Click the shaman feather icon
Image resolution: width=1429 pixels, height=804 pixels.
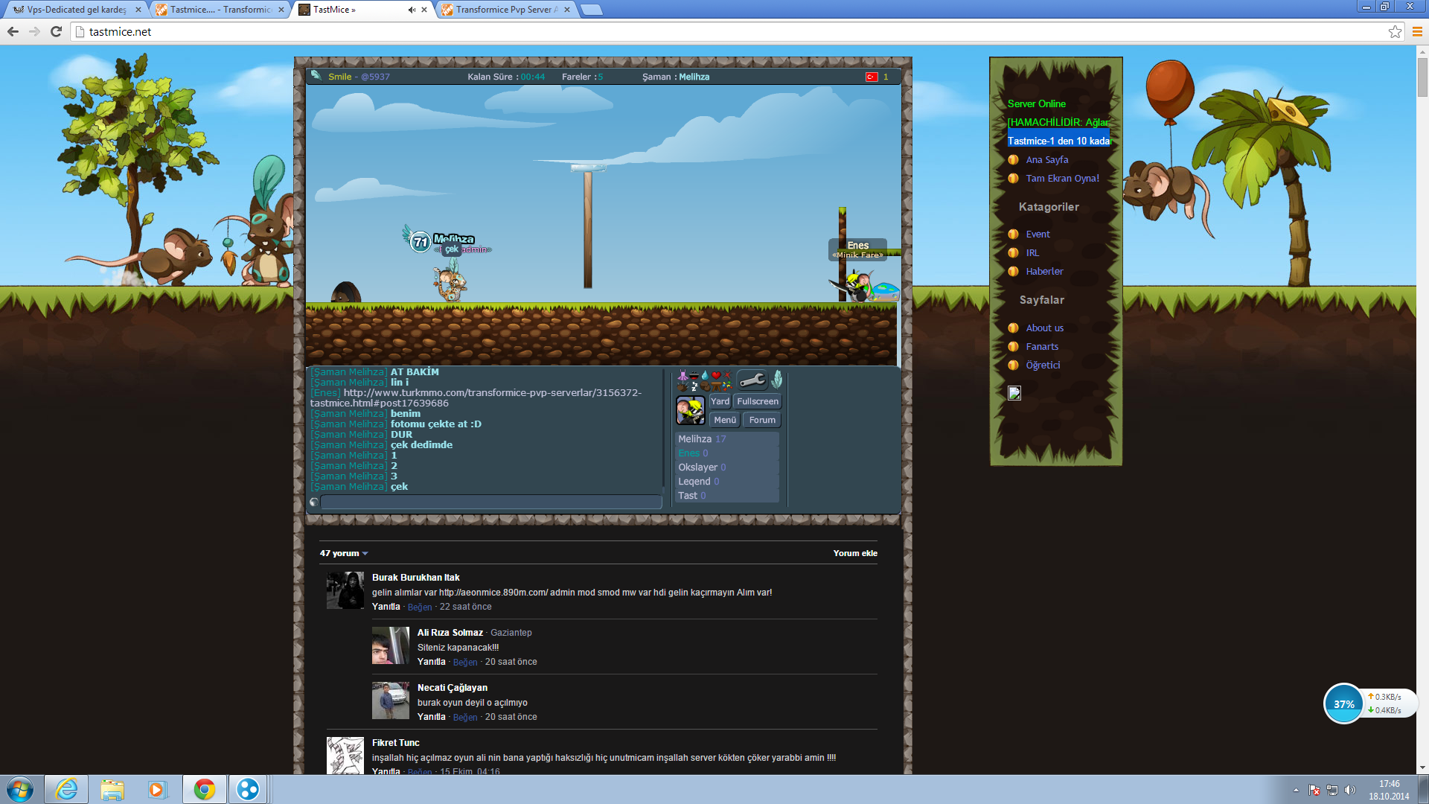[x=777, y=380]
